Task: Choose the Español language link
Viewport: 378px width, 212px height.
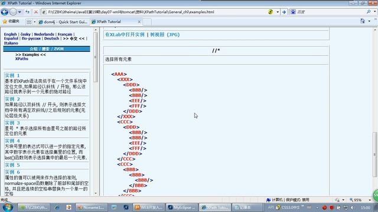Action: (11, 38)
